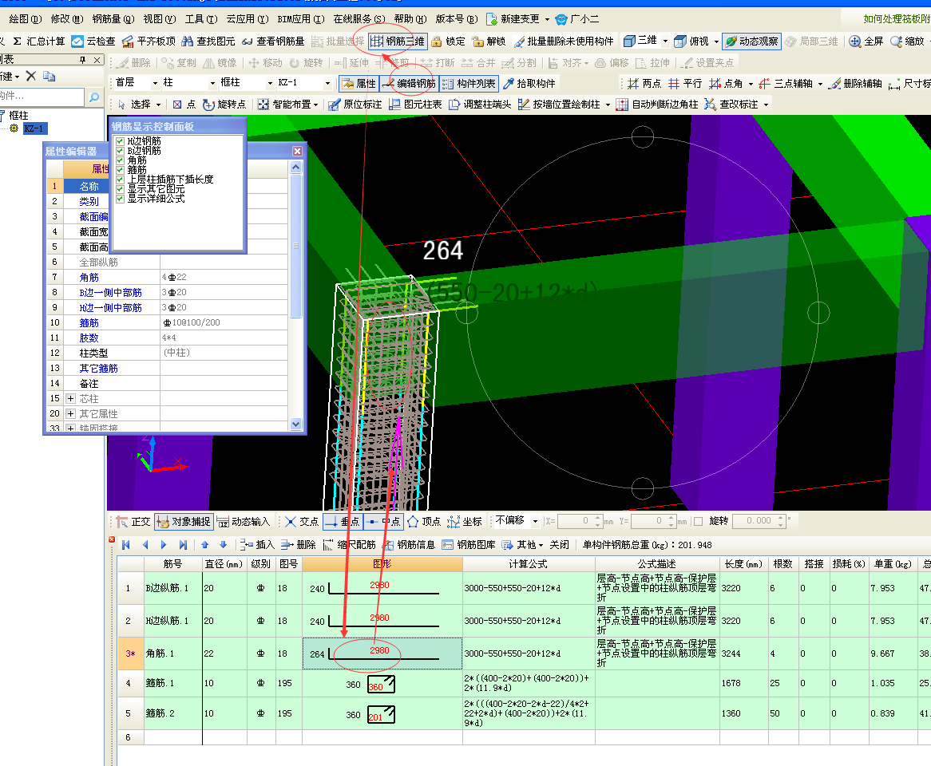Open 视图(V) menu
Screen dimensions: 931x766
click(160, 19)
